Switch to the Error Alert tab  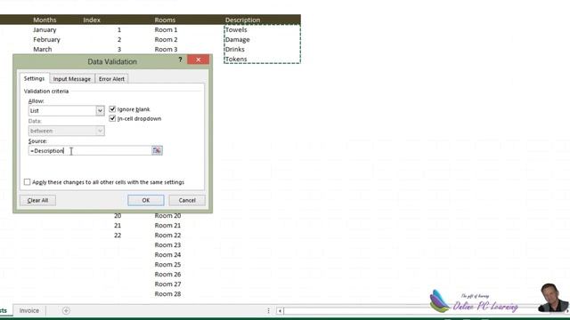coord(111,79)
